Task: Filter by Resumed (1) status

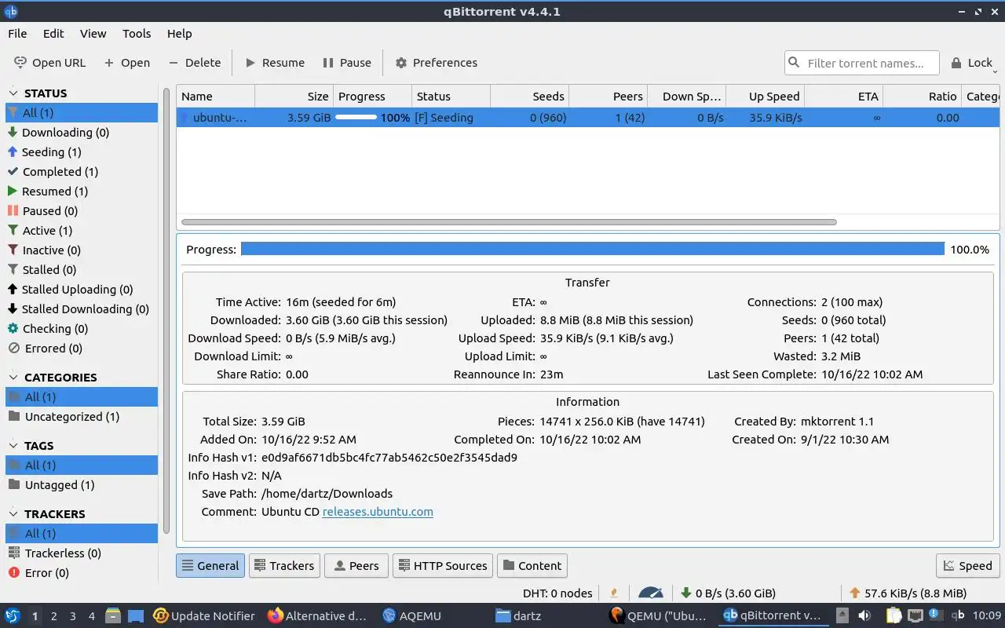Action: [82, 192]
